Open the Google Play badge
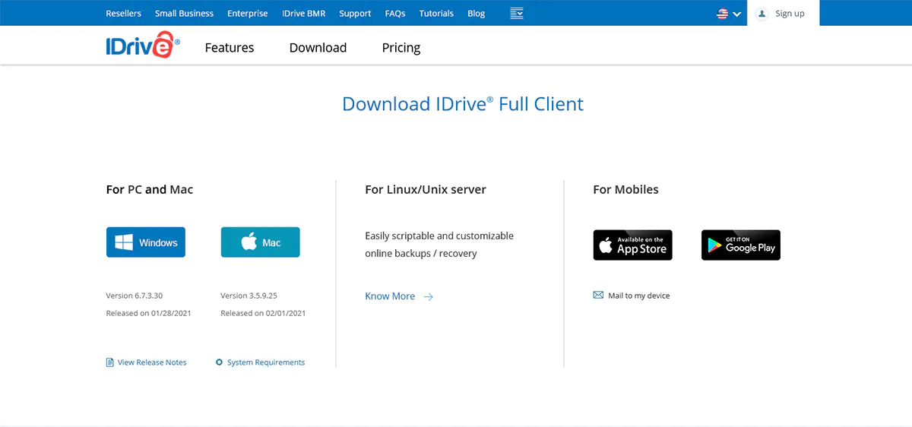This screenshot has width=912, height=427. [x=740, y=245]
